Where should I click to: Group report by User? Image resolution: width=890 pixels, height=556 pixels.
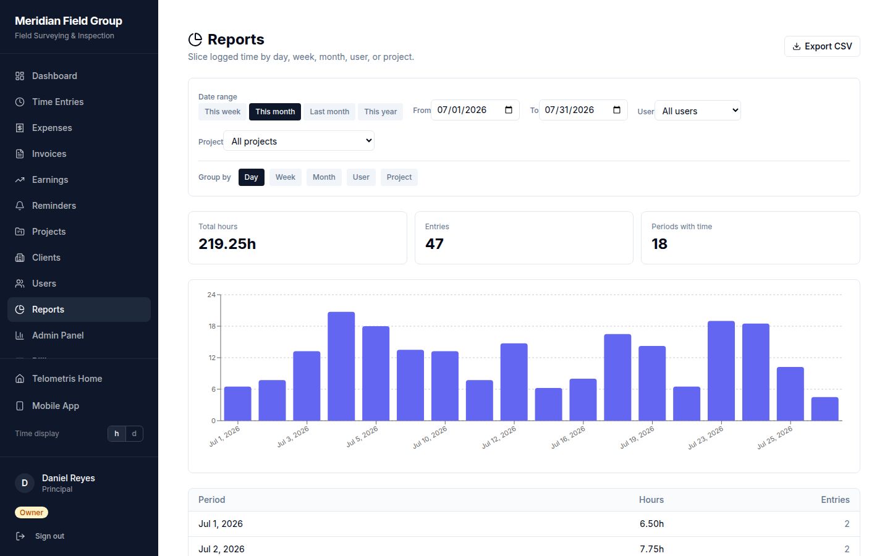(361, 177)
